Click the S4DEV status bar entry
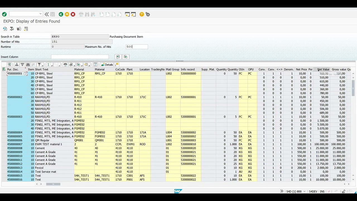 (313, 192)
